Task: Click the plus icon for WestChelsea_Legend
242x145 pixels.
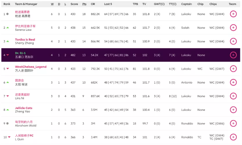Action: (x=233, y=69)
